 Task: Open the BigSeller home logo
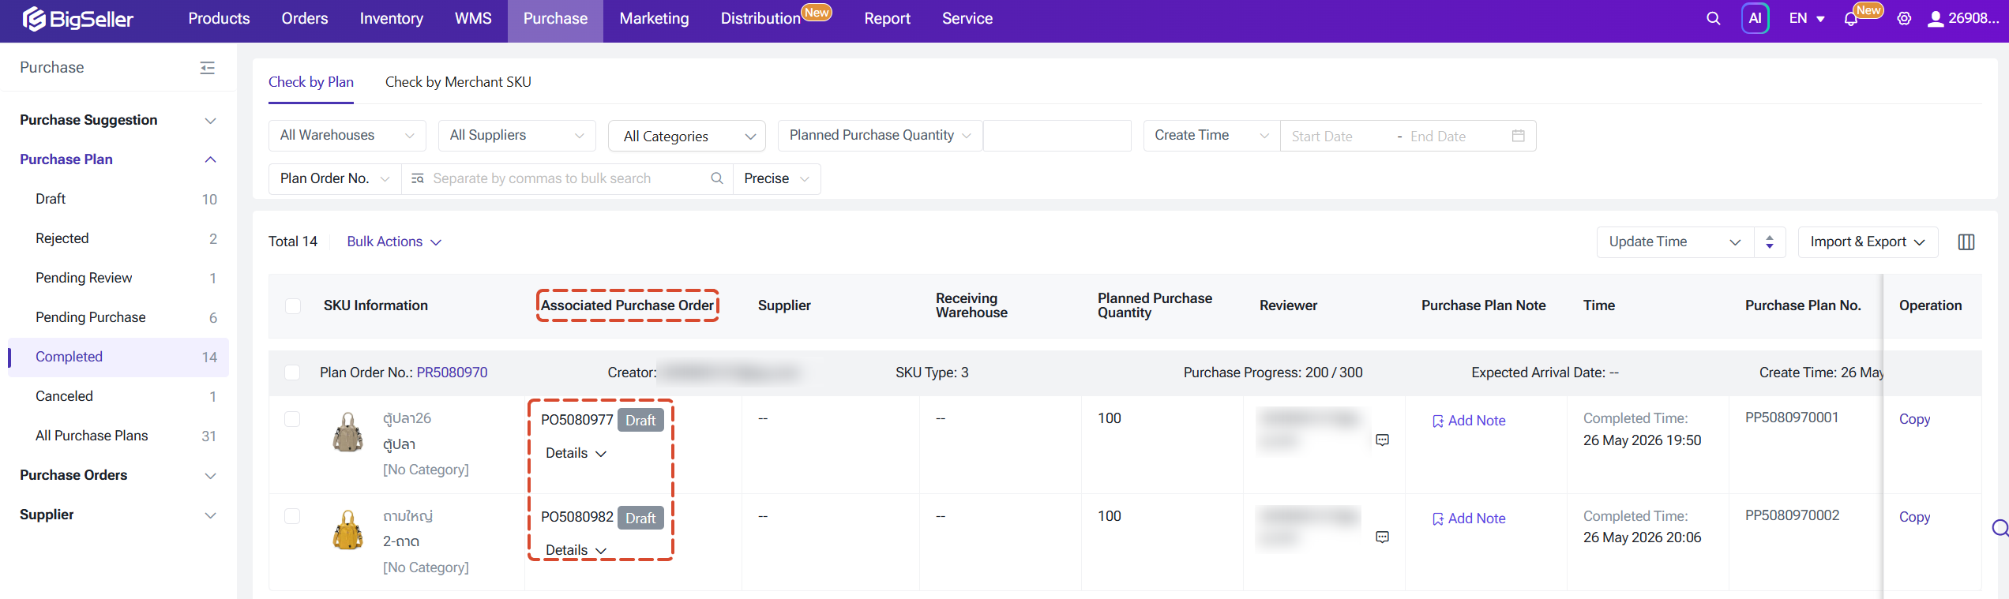tap(77, 18)
